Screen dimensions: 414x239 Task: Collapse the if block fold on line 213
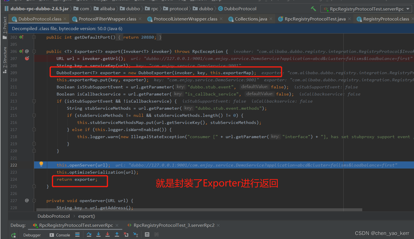point(34,101)
